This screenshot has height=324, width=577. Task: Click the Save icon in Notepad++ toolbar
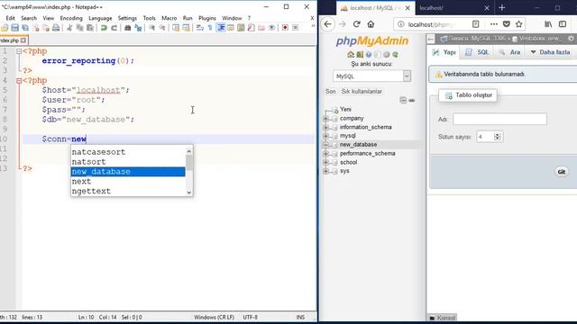tap(14, 28)
